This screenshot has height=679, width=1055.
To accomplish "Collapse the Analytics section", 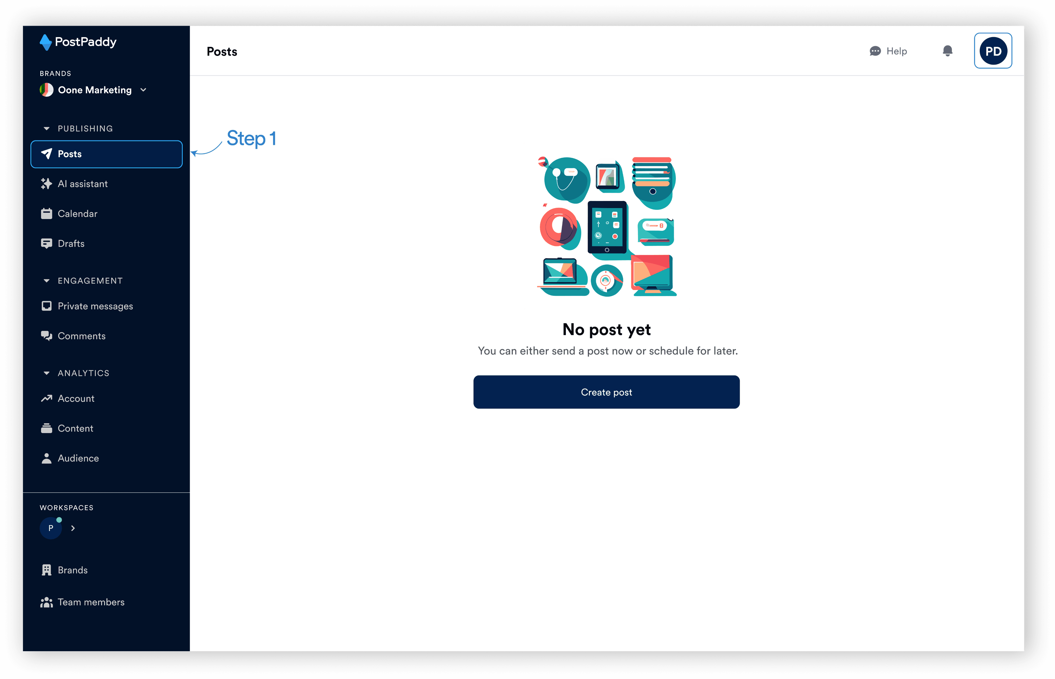I will point(46,373).
